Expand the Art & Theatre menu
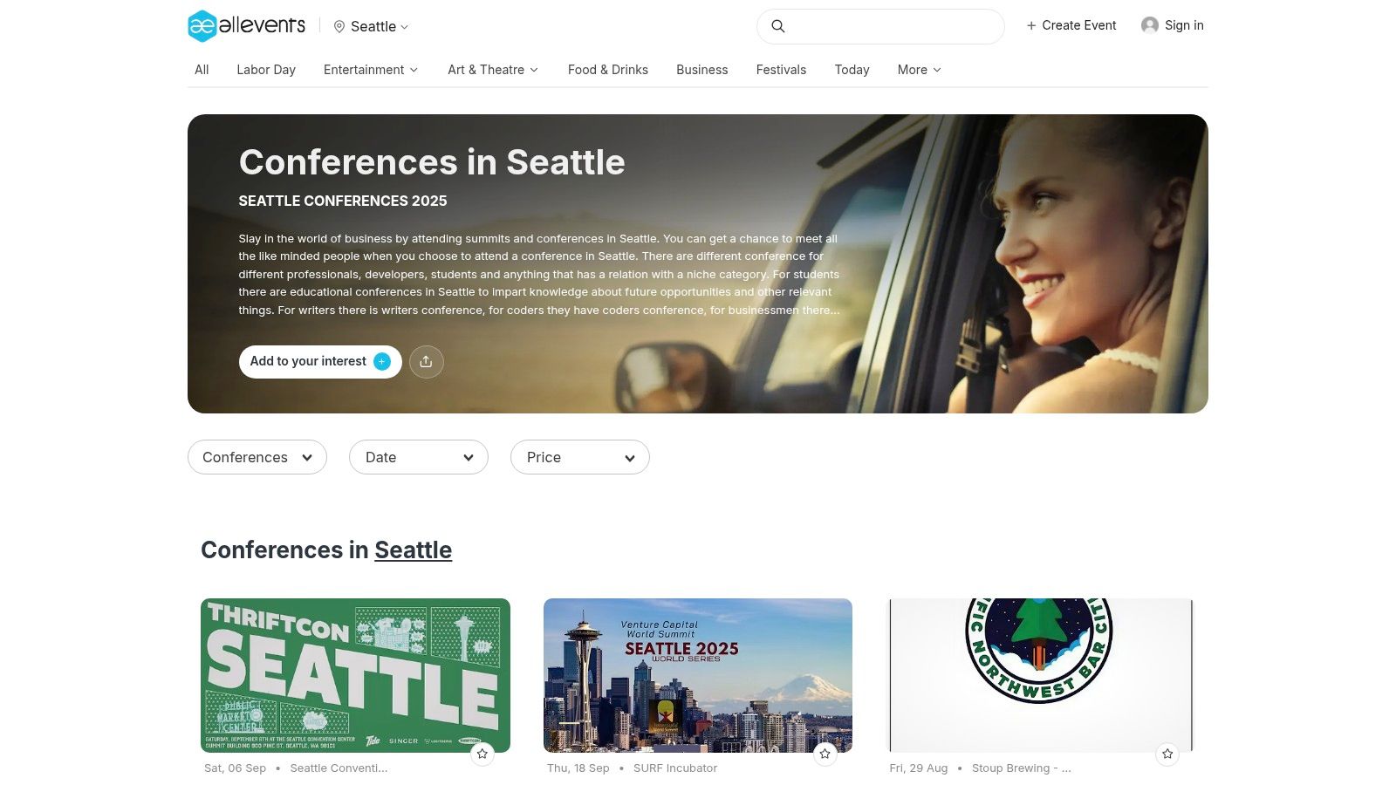The height and width of the screenshot is (785, 1396). 493,70
